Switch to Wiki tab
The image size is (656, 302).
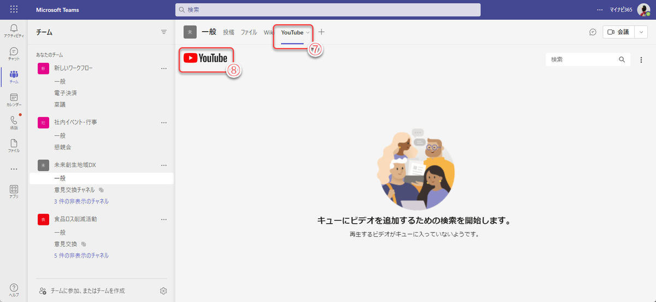268,32
